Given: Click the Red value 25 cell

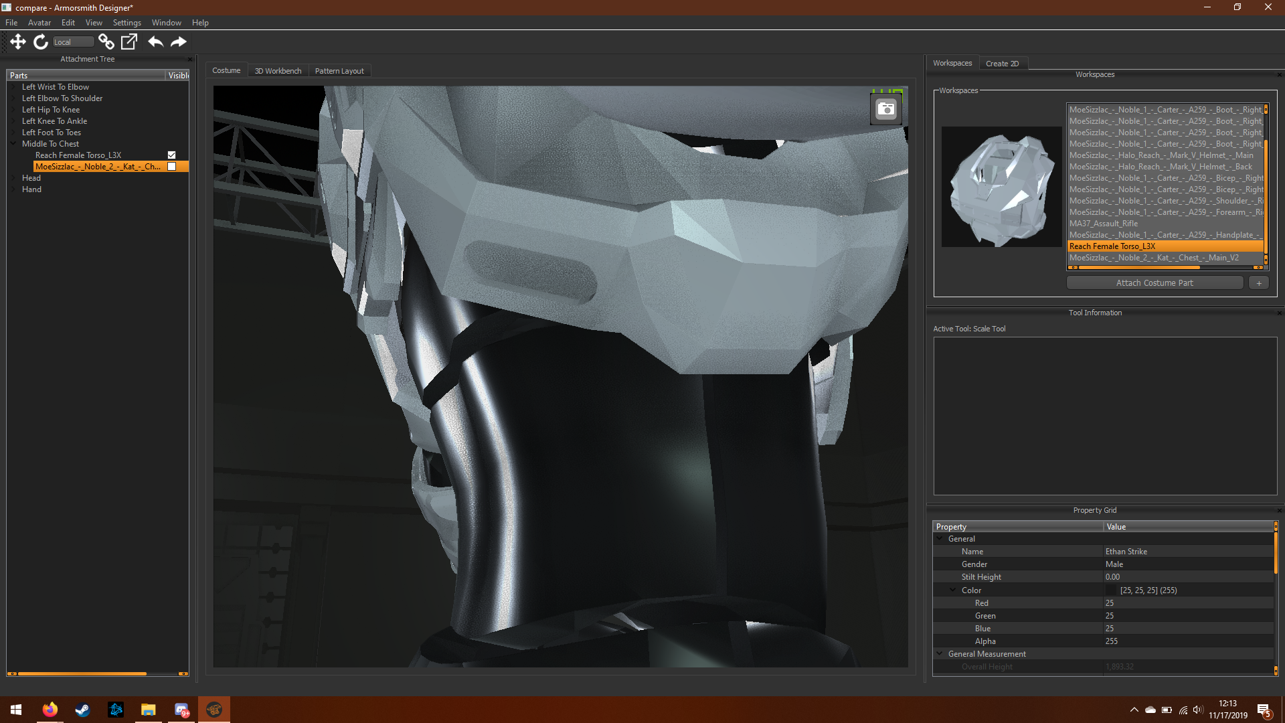Looking at the screenshot, I should (x=1189, y=602).
